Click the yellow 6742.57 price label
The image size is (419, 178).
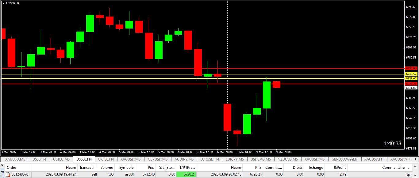(411, 74)
